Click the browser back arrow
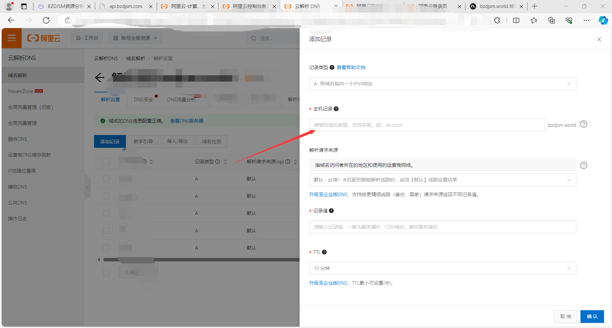The image size is (612, 328). (x=11, y=20)
